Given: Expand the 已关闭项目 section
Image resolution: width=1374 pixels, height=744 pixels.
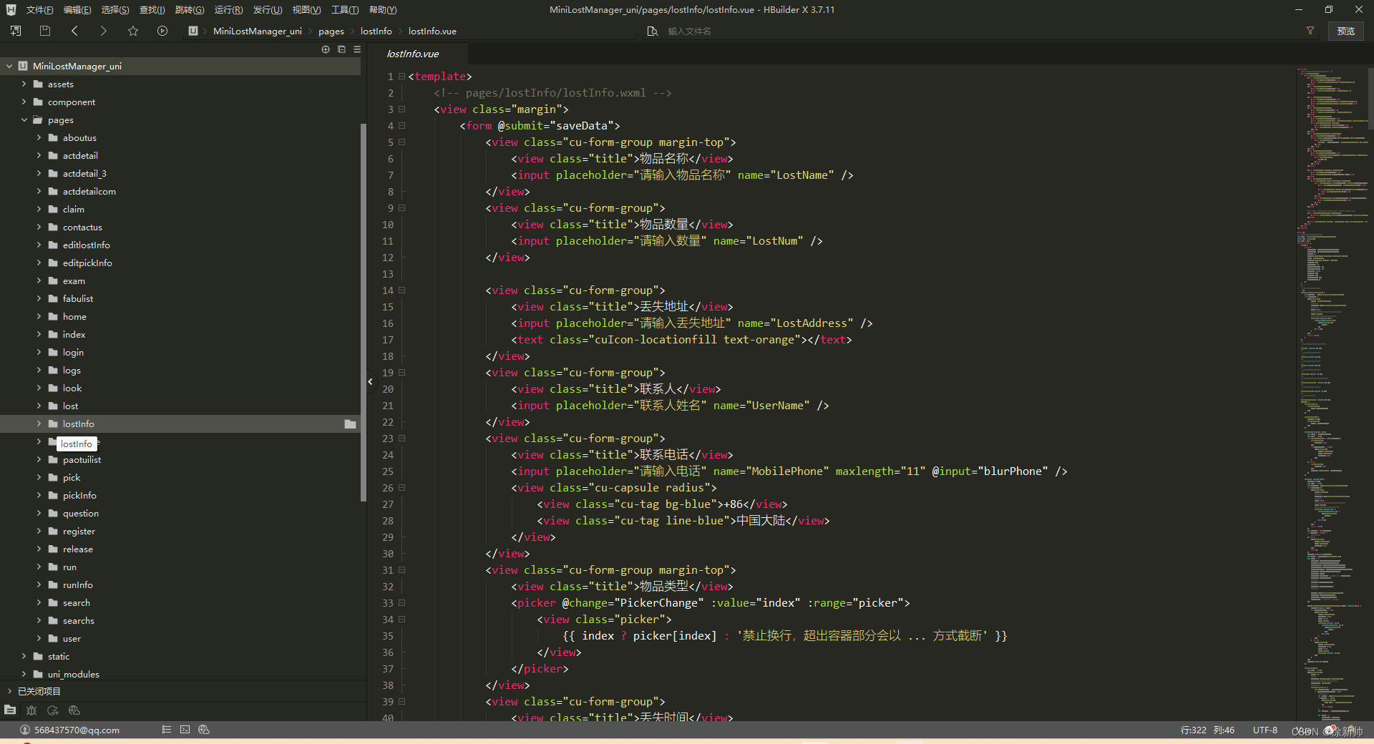Looking at the screenshot, I should point(9,691).
